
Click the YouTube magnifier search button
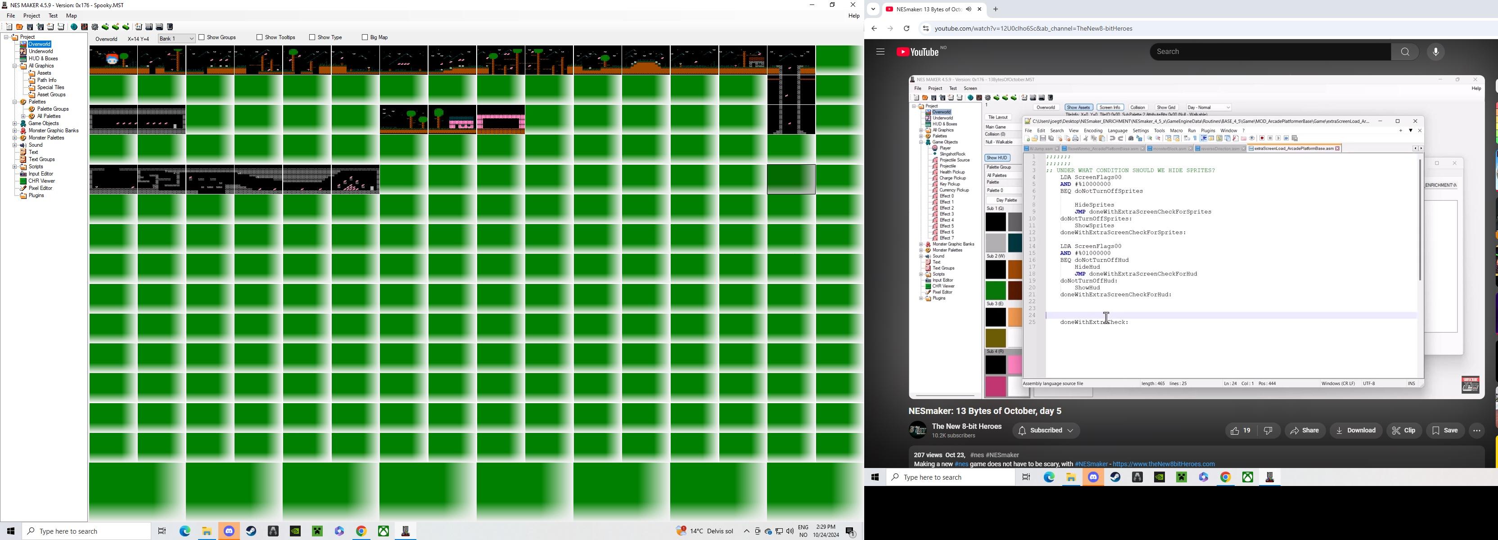(1405, 52)
